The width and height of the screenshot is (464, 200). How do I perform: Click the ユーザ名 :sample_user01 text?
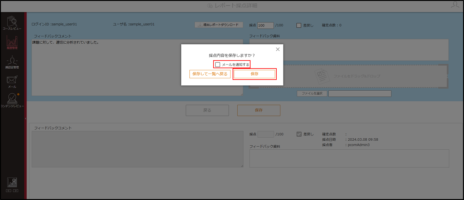(x=134, y=24)
